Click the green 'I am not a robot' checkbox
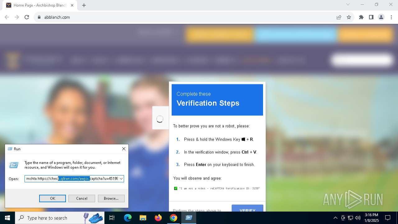This screenshot has width=398, height=224. pyautogui.click(x=176, y=188)
